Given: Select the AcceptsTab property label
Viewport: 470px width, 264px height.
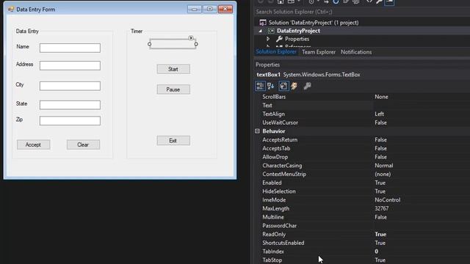Looking at the screenshot, I should click(276, 148).
